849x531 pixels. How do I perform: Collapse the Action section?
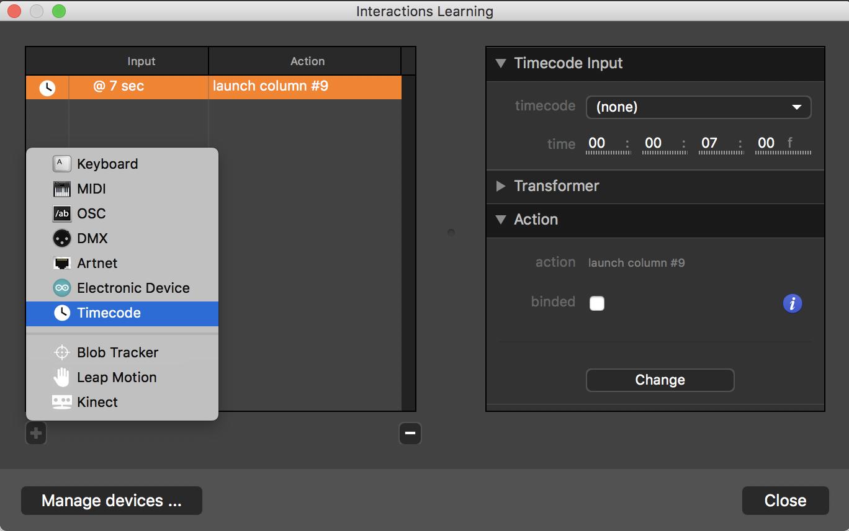pos(501,220)
